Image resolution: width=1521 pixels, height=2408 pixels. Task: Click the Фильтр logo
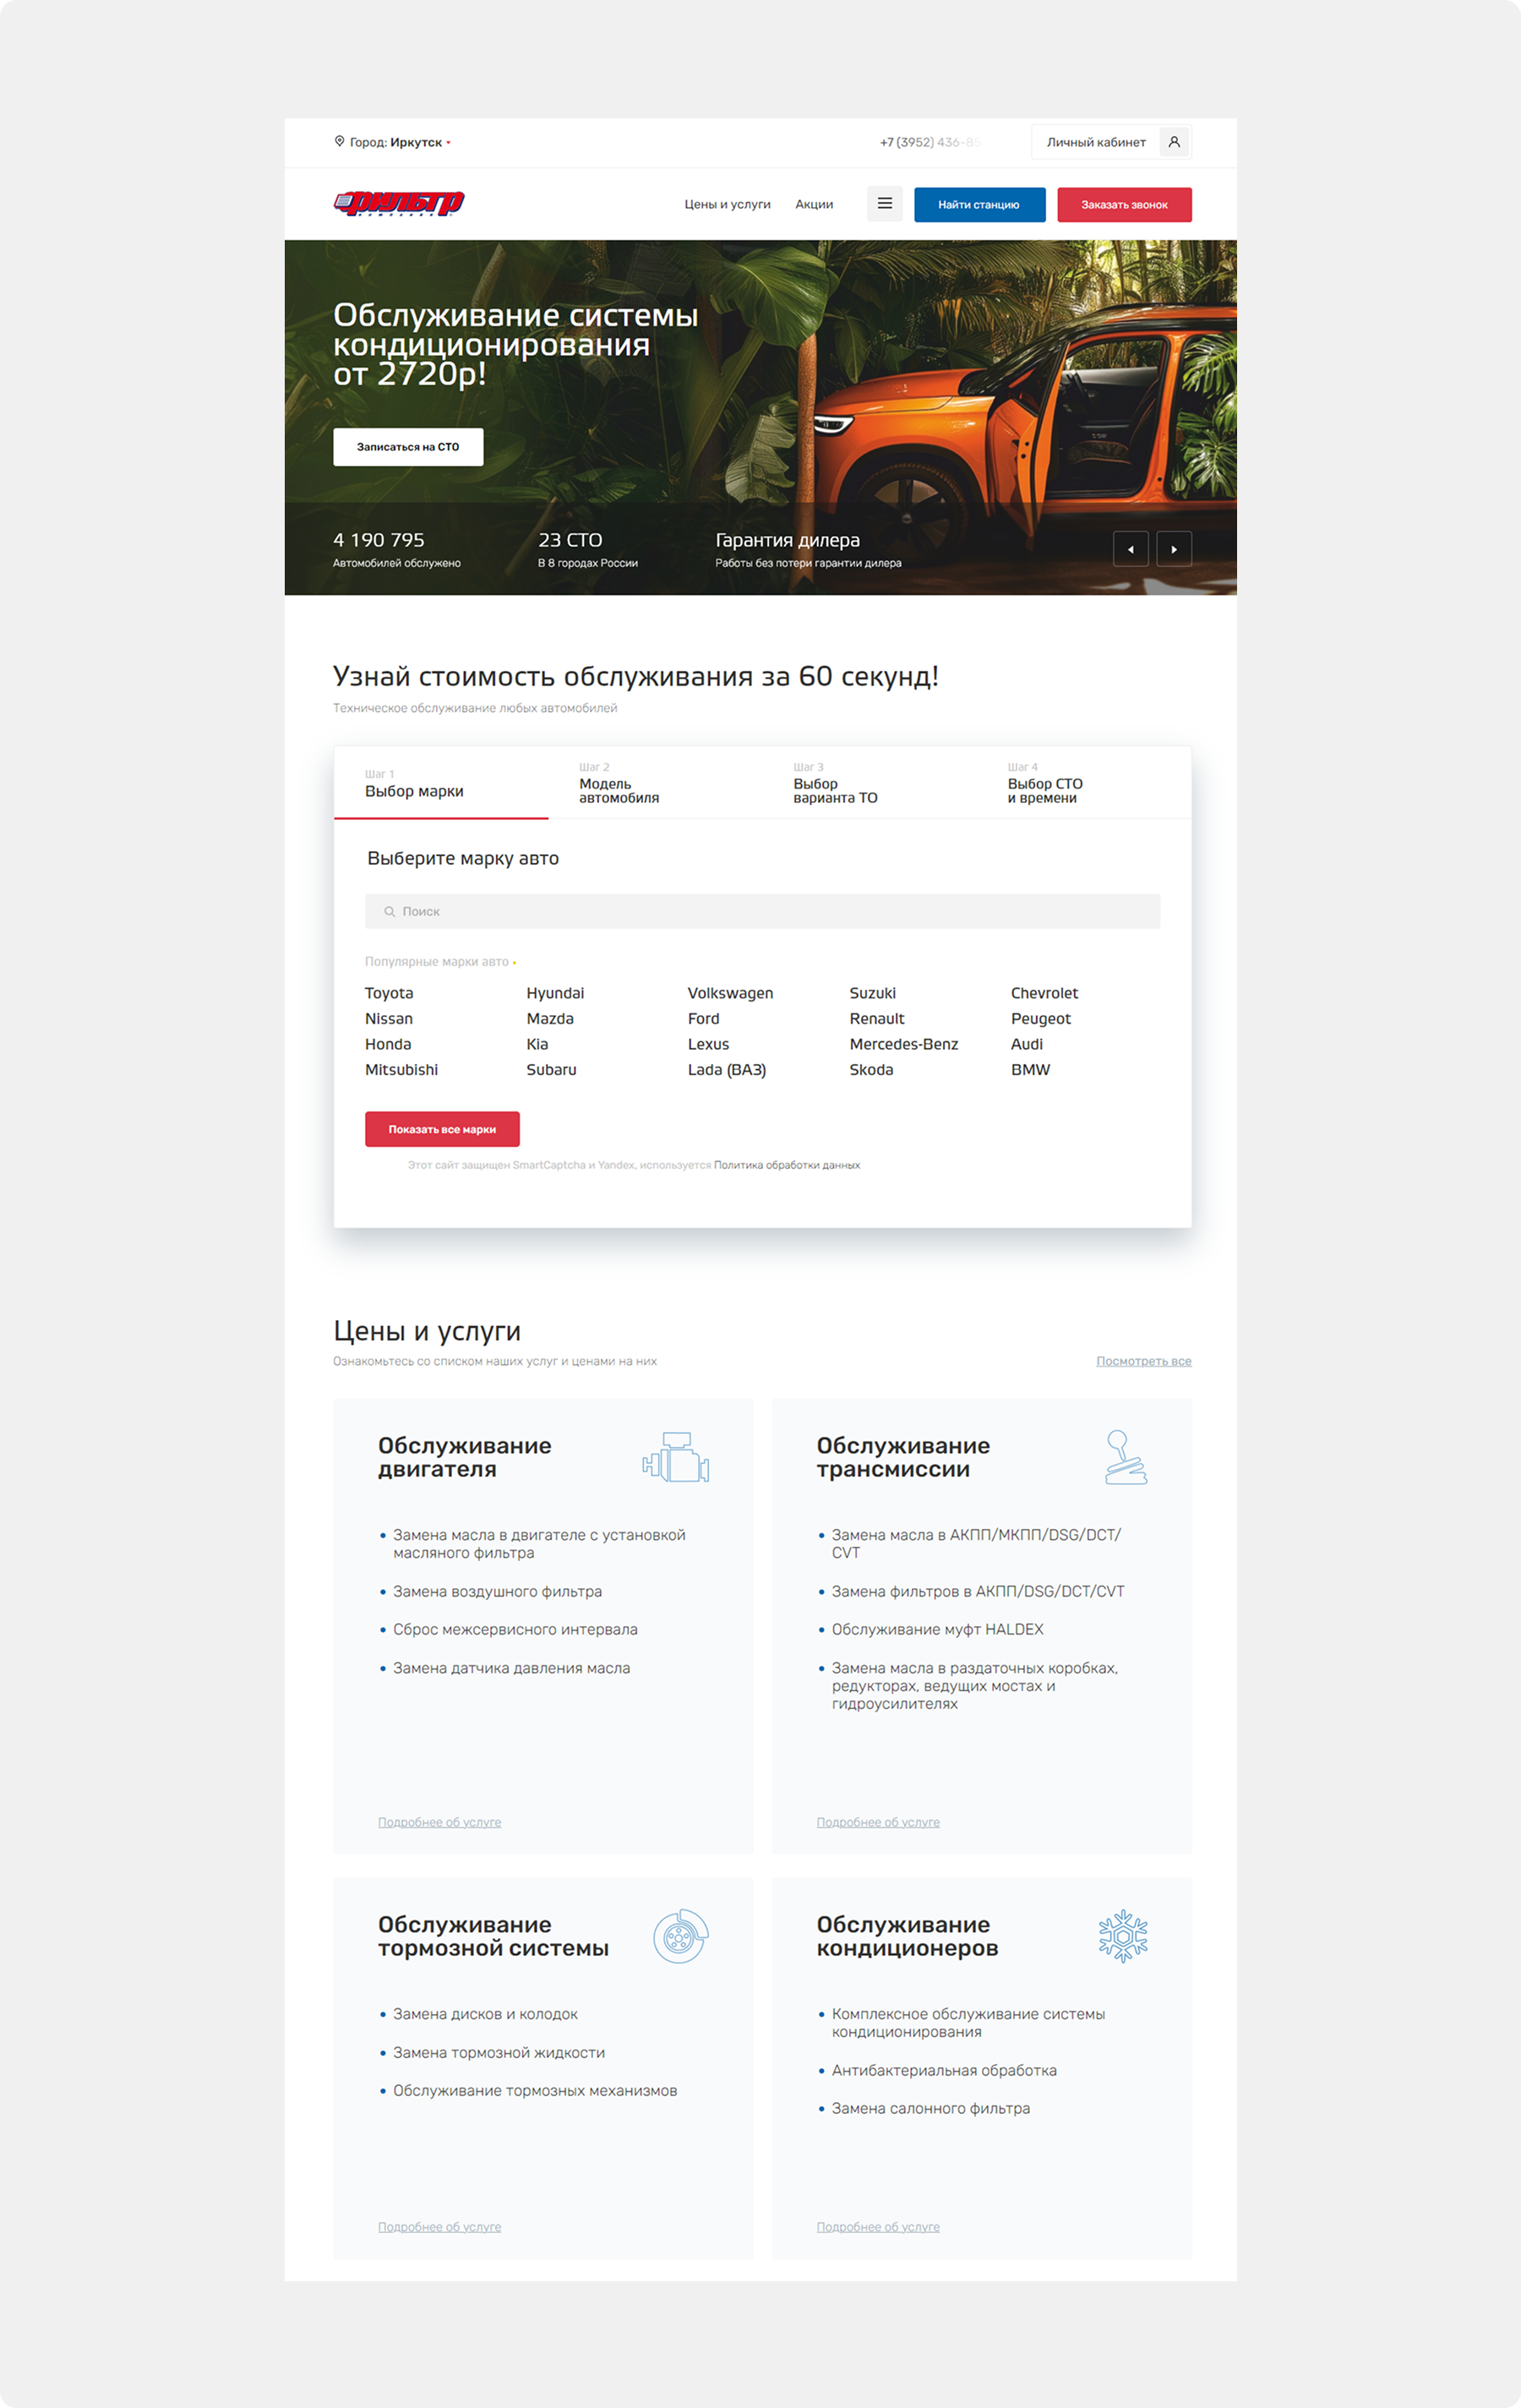[x=399, y=203]
